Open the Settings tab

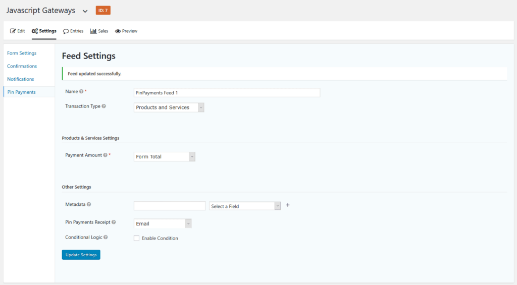click(44, 31)
